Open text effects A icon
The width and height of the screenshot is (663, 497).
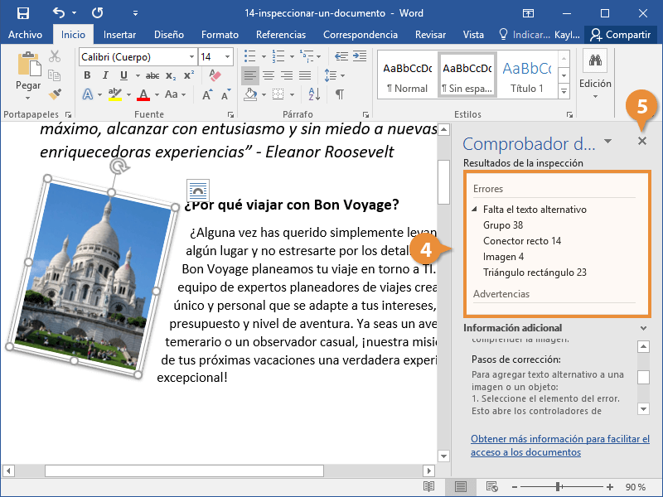pyautogui.click(x=88, y=94)
